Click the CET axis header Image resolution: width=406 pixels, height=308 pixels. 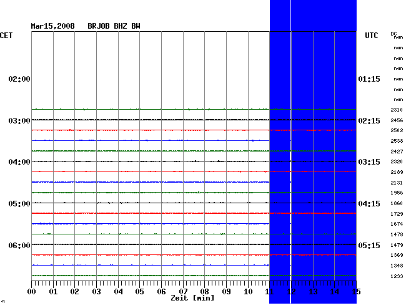[6, 36]
